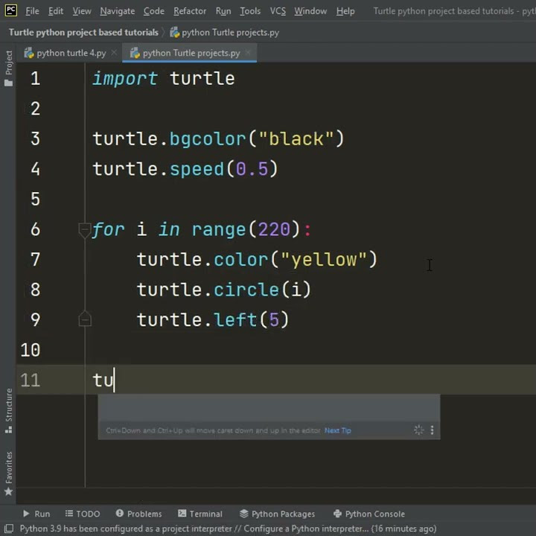Click bgcolor in the code
The image size is (536, 536).
click(x=208, y=139)
